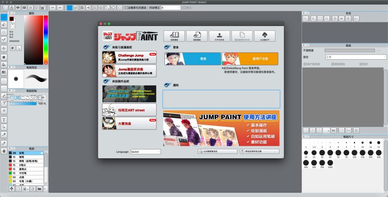
Task: Click zoom out icon in navigator panel
Action: (327, 19)
